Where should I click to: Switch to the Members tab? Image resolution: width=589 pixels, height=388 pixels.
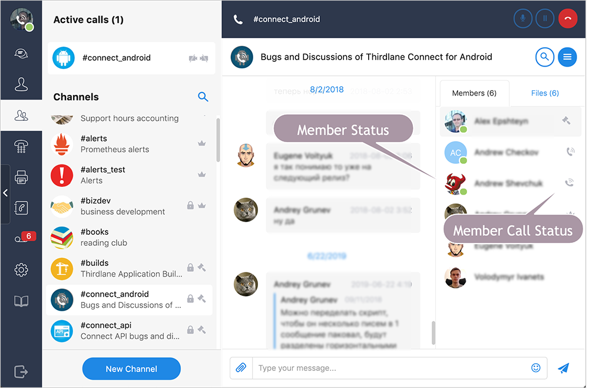(x=474, y=93)
